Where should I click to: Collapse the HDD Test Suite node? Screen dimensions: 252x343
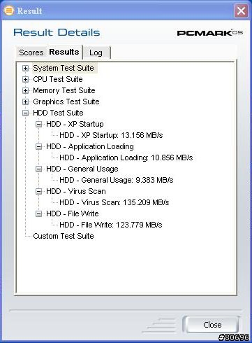coord(25,113)
